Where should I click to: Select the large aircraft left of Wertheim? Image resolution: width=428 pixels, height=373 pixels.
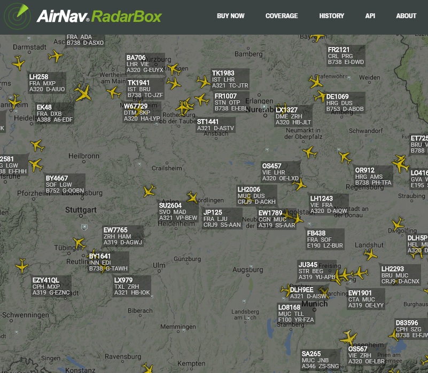pos(83,93)
